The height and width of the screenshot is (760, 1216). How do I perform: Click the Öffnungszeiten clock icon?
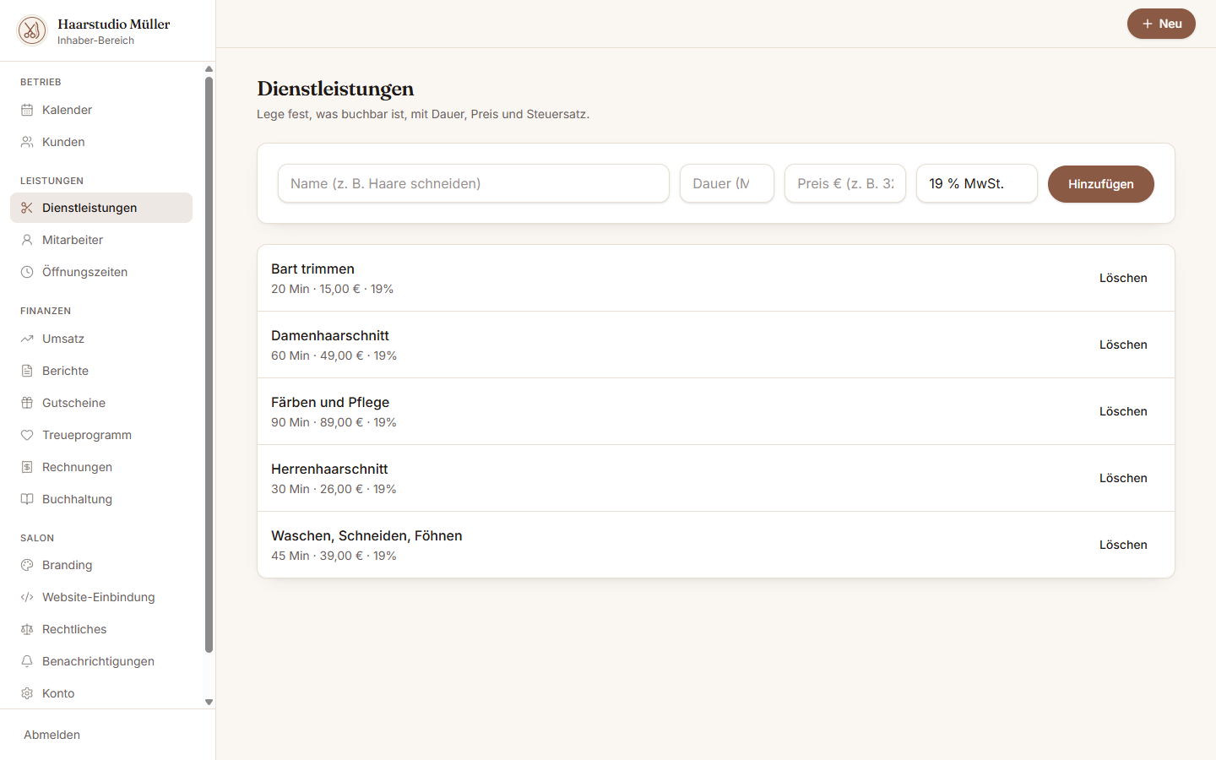(x=27, y=272)
